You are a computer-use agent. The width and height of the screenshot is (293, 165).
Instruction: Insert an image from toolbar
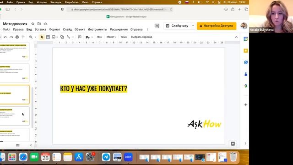(x=54, y=37)
